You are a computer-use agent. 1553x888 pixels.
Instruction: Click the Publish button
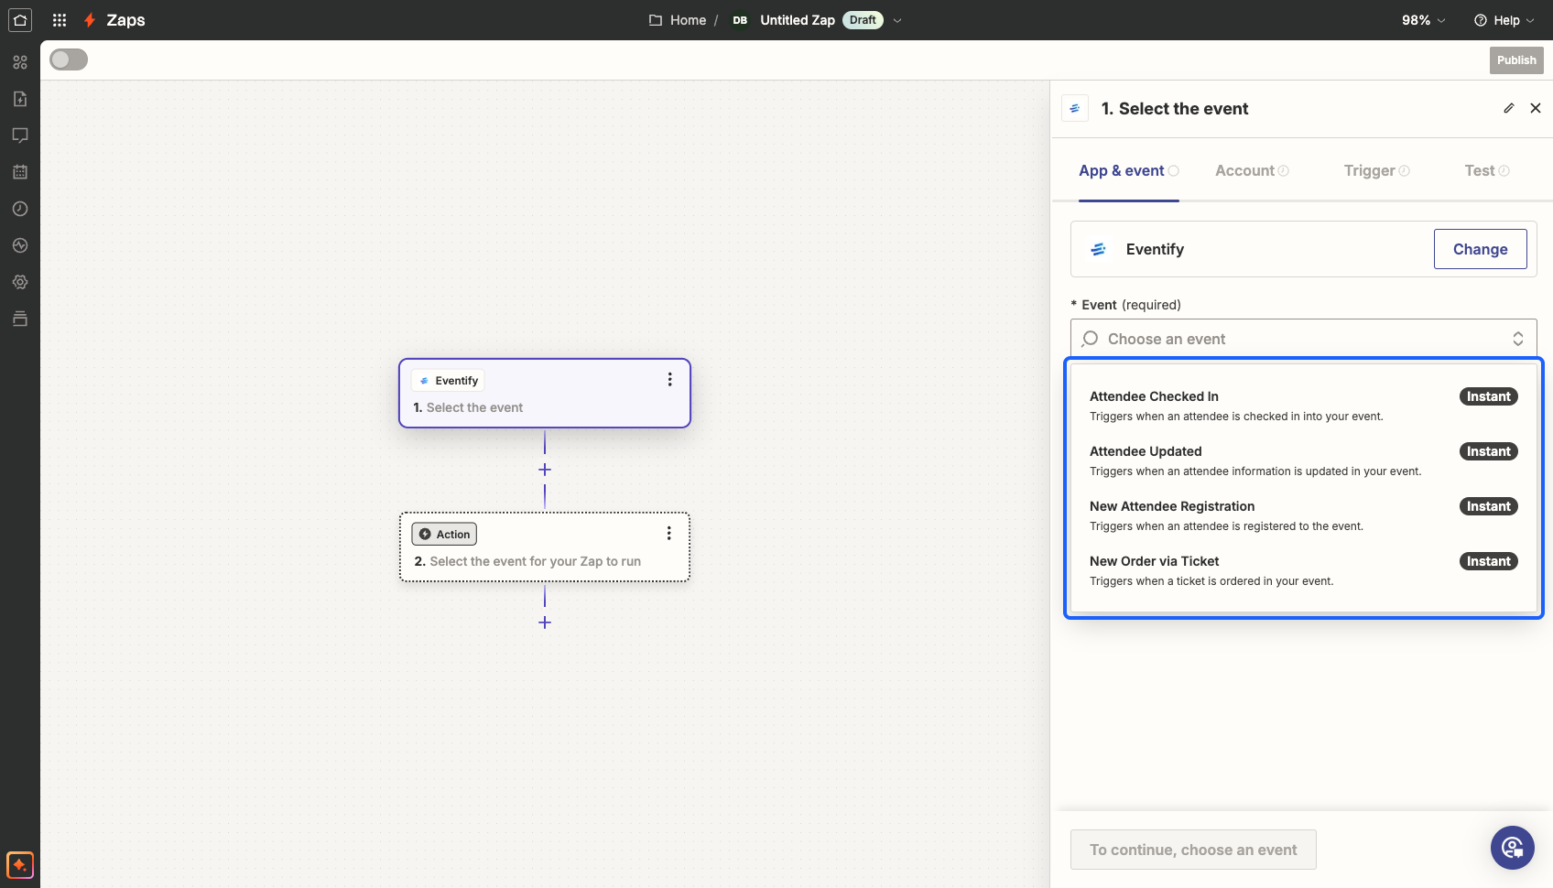point(1516,60)
